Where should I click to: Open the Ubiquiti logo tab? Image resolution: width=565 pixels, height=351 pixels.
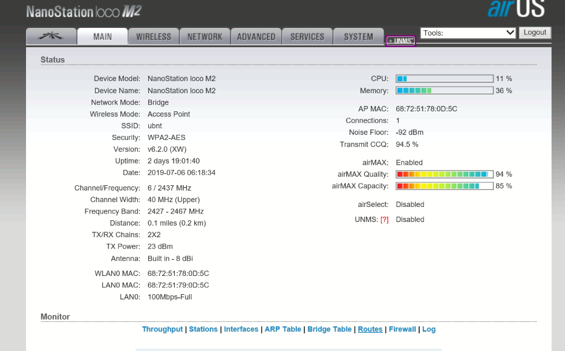pyautogui.click(x=51, y=36)
